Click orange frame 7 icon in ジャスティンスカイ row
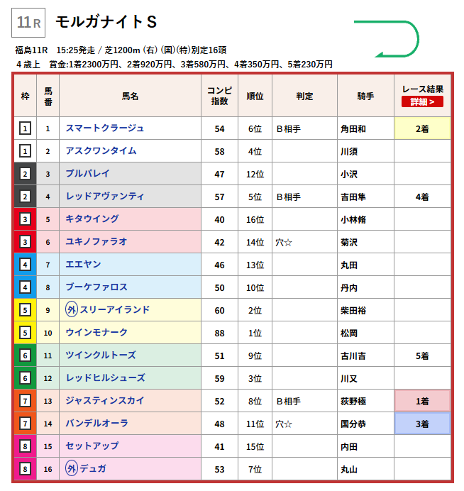464x491 pixels. [x=25, y=401]
